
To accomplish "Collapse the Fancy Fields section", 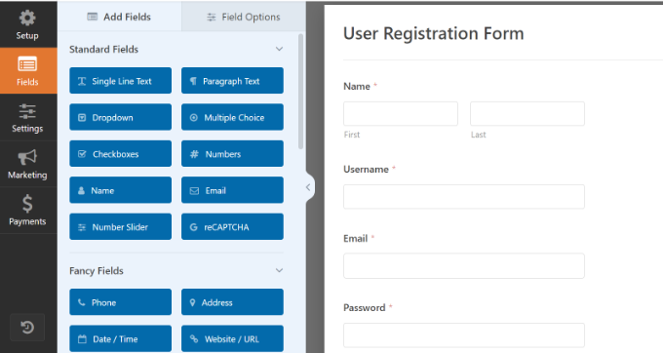I will [279, 270].
